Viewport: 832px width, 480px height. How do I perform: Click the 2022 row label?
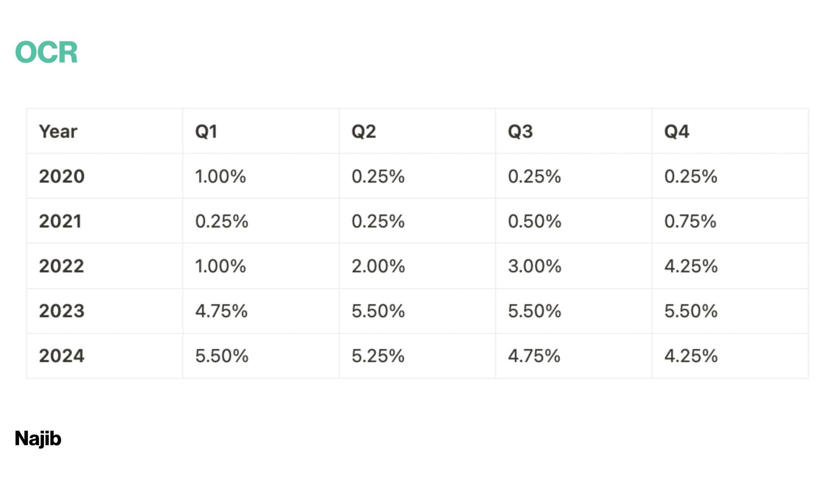point(61,266)
